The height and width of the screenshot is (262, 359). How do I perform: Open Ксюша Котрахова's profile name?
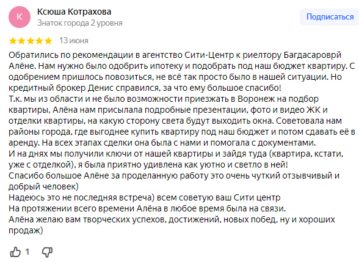tap(74, 12)
